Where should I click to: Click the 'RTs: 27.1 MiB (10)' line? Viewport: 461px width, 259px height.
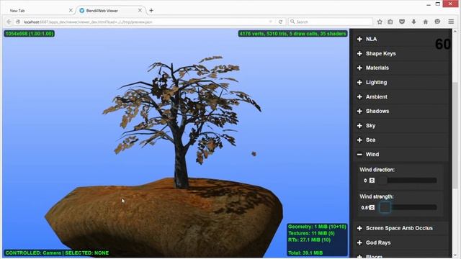pyautogui.click(x=309, y=240)
